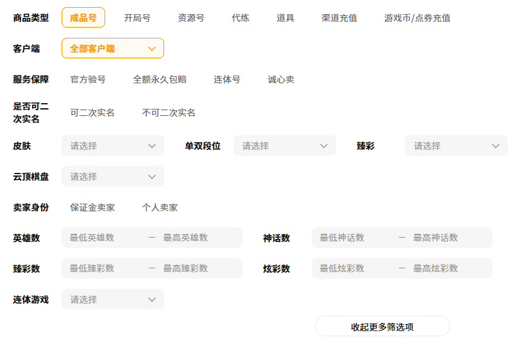Select 可二次实名 option
This screenshot has width=513, height=342.
(x=92, y=113)
